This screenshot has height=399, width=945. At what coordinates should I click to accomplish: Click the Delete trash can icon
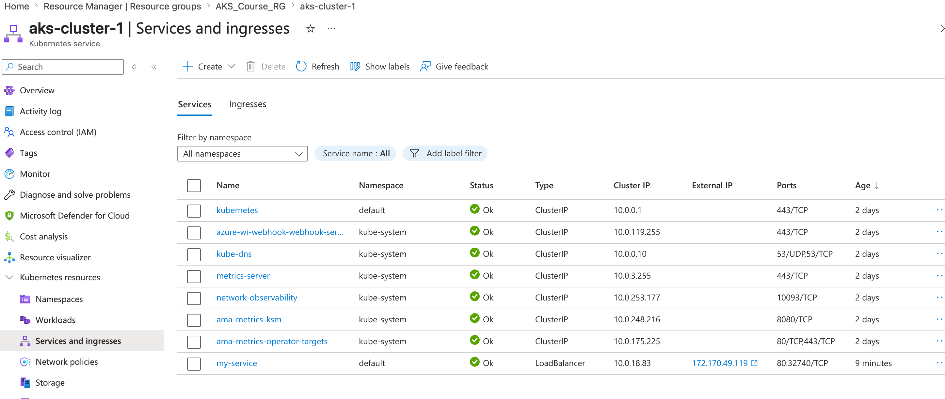(250, 66)
